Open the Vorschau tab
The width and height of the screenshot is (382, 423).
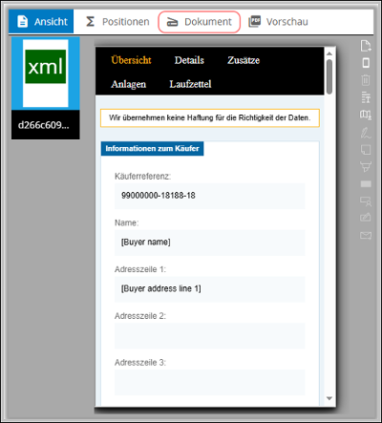click(x=278, y=22)
